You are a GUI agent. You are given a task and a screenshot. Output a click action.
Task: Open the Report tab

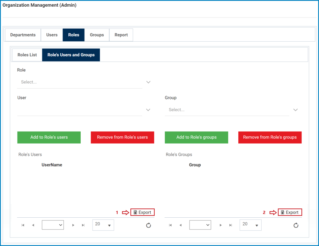click(121, 35)
